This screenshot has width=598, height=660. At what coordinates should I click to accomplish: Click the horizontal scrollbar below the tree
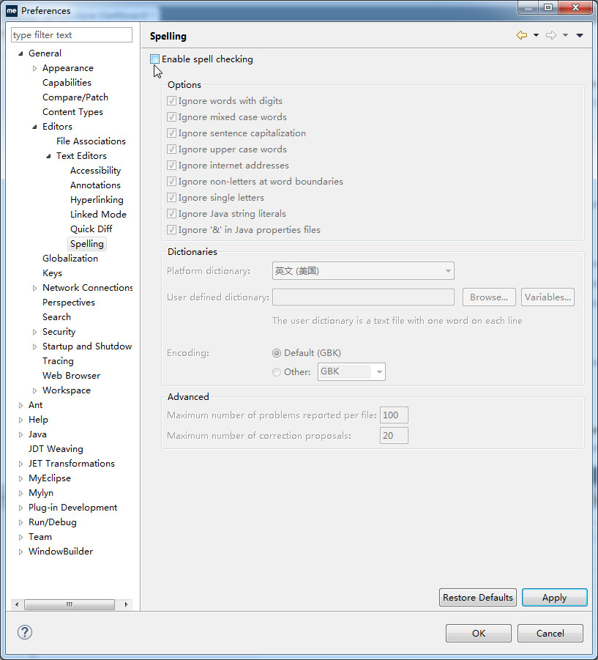(70, 604)
